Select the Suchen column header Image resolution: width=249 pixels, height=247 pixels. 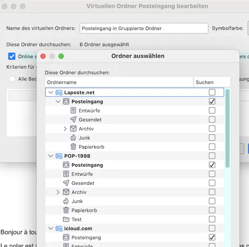pyautogui.click(x=212, y=82)
